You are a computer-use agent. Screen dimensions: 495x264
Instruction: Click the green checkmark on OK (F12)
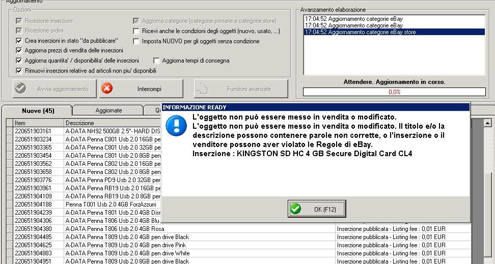pyautogui.click(x=295, y=209)
